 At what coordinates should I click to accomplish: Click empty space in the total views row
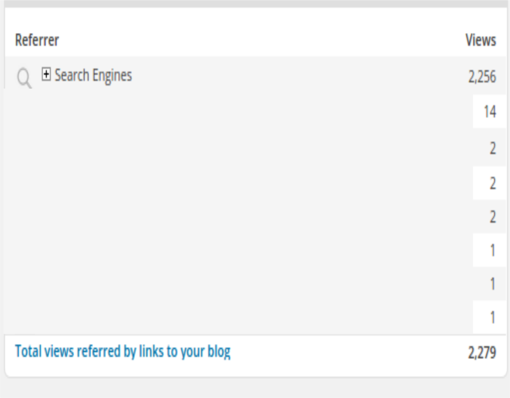click(x=348, y=353)
